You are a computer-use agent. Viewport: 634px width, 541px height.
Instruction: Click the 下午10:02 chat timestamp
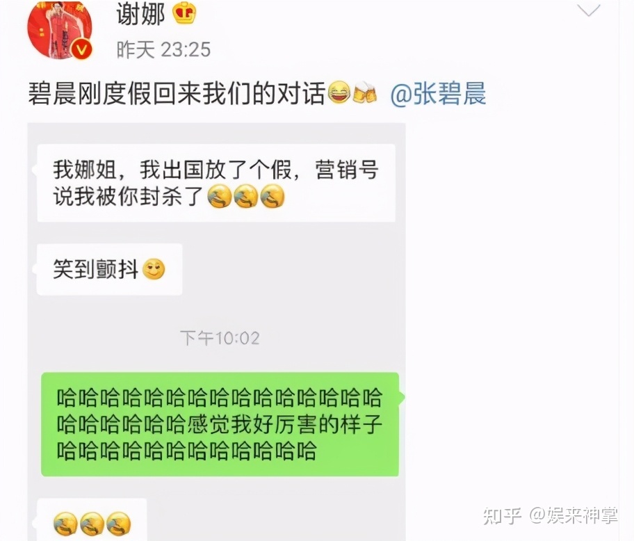pyautogui.click(x=220, y=338)
